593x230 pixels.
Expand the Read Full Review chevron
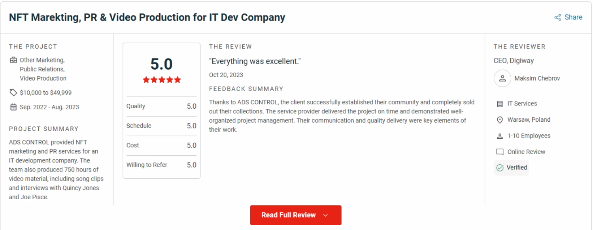tap(326, 215)
